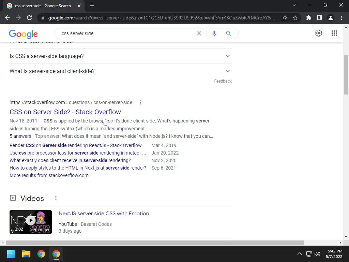Click the Google logo
The image size is (349, 262).
click(24, 34)
